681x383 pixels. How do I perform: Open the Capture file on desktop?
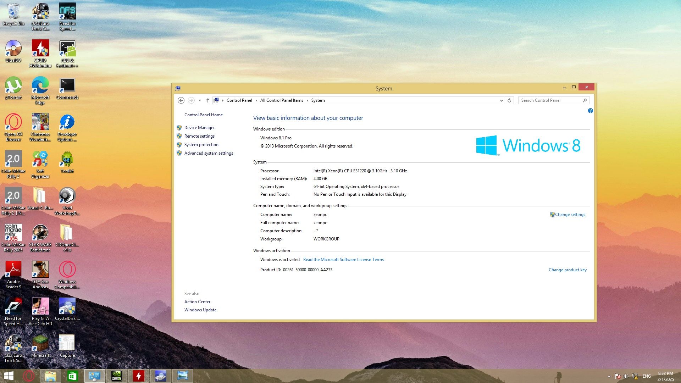pos(67,346)
